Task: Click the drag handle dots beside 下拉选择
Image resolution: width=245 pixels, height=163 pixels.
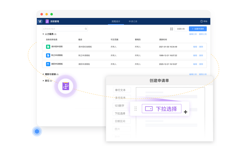Action: (136, 109)
